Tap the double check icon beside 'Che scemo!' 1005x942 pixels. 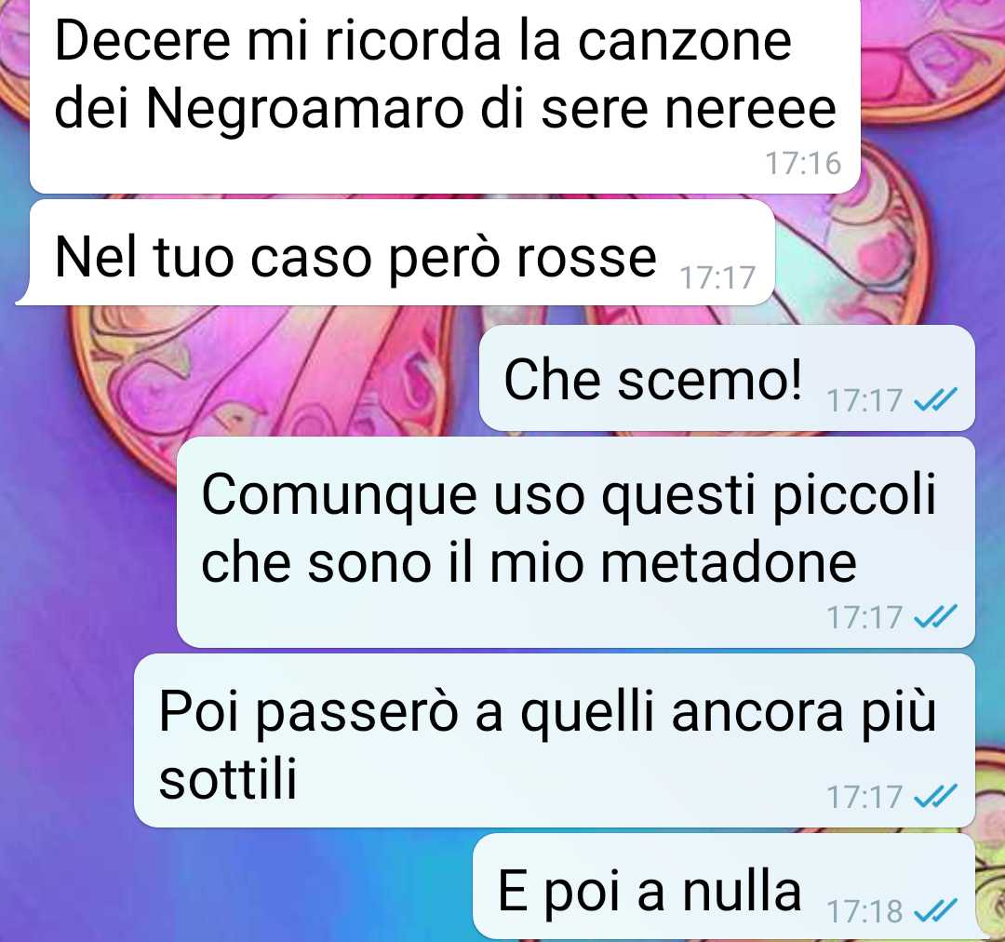tap(935, 399)
